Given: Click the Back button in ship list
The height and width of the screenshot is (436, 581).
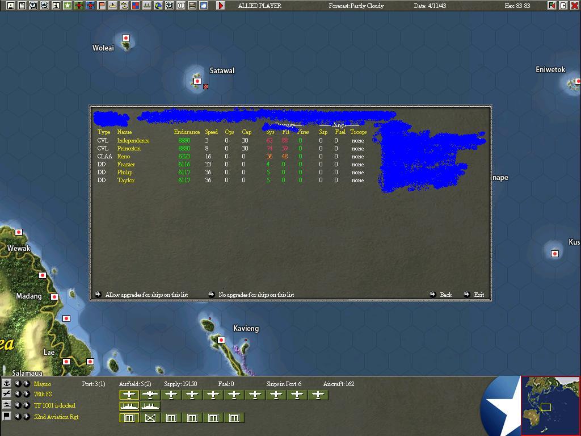Looking at the screenshot, I should 440,295.
